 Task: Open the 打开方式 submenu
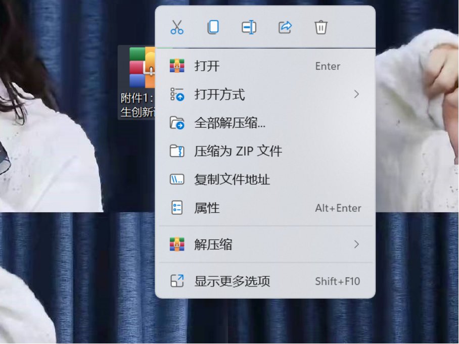[220, 94]
